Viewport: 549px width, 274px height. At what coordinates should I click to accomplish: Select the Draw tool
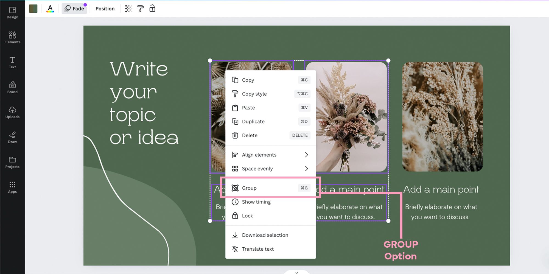point(12,138)
